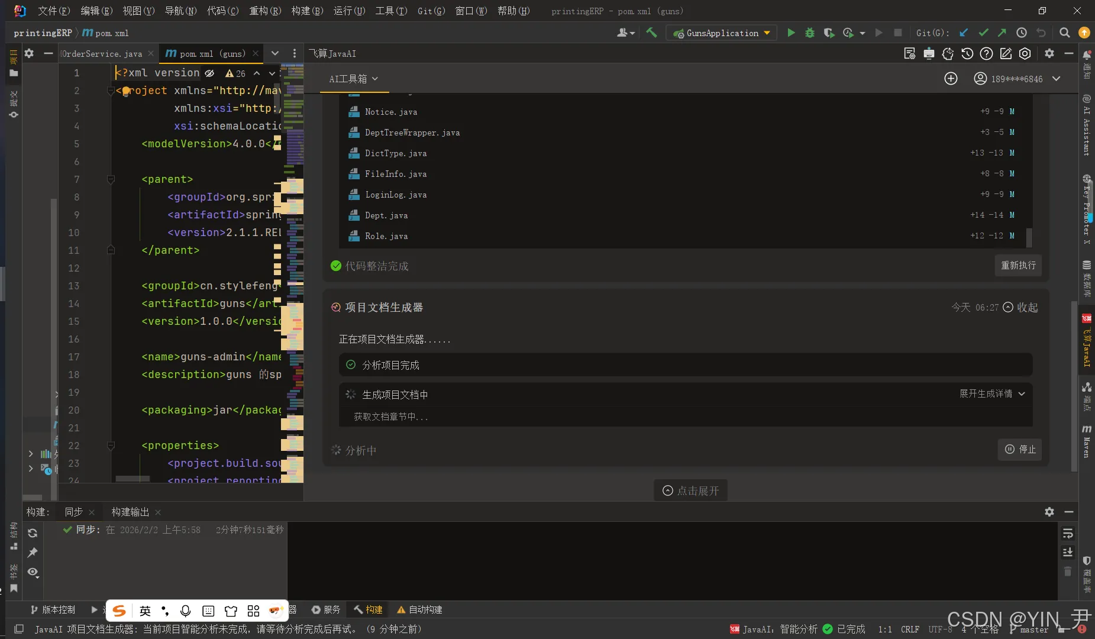Open the profiler run options dropdown arrow
1095x639 pixels.
pyautogui.click(x=863, y=33)
